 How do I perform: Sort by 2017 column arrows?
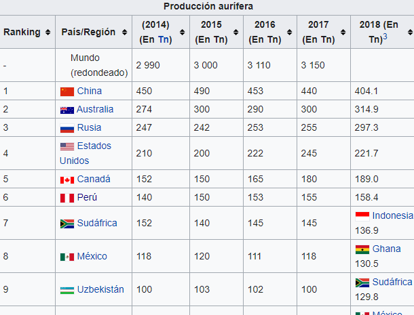tap(343, 32)
